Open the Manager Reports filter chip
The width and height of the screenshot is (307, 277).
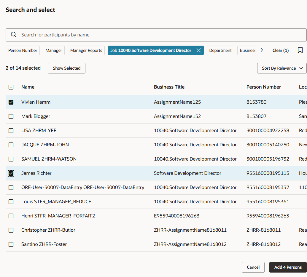86,50
